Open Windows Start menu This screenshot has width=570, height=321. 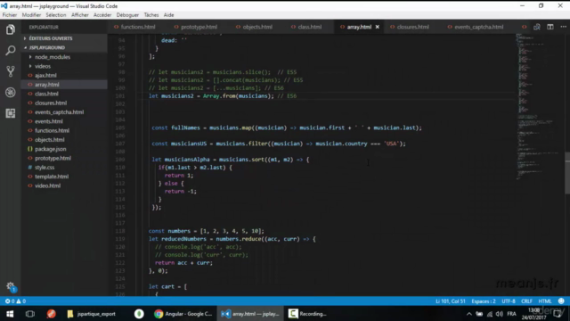click(x=10, y=314)
